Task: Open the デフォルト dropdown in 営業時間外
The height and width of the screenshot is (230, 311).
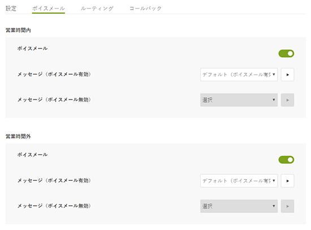Action: [x=239, y=181]
